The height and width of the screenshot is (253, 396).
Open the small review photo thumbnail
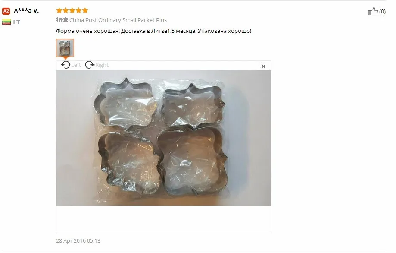coord(65,48)
